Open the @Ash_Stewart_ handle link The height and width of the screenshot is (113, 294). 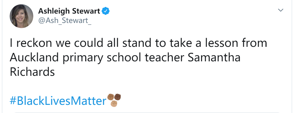point(65,21)
